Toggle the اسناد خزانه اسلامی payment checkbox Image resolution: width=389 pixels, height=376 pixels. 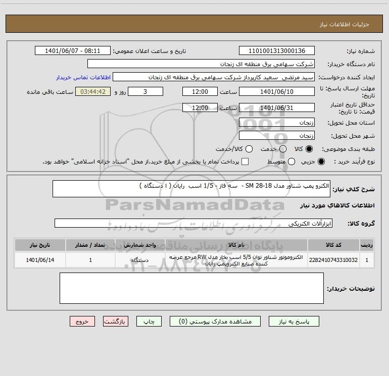coord(245,162)
